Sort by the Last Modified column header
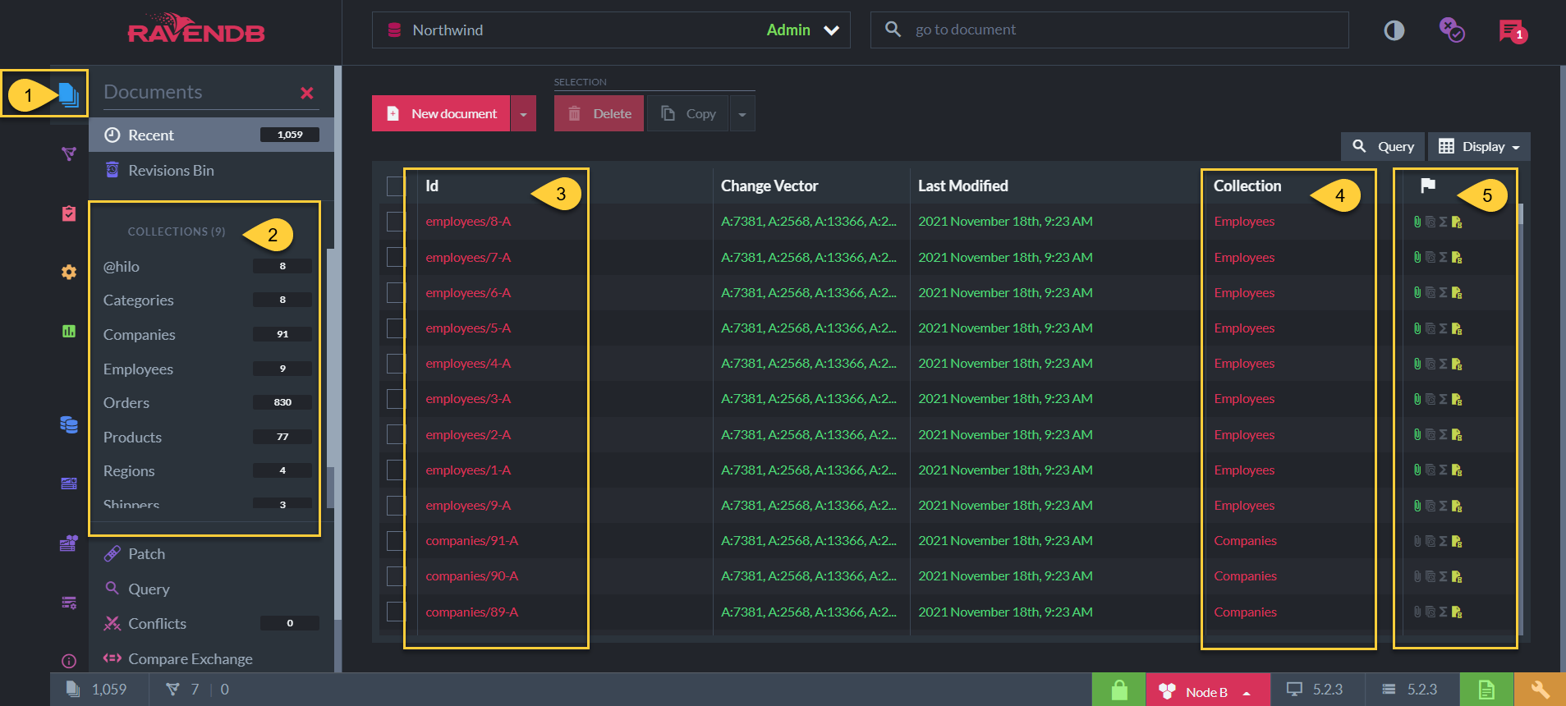Screen dimensions: 1566x706 click(x=962, y=186)
